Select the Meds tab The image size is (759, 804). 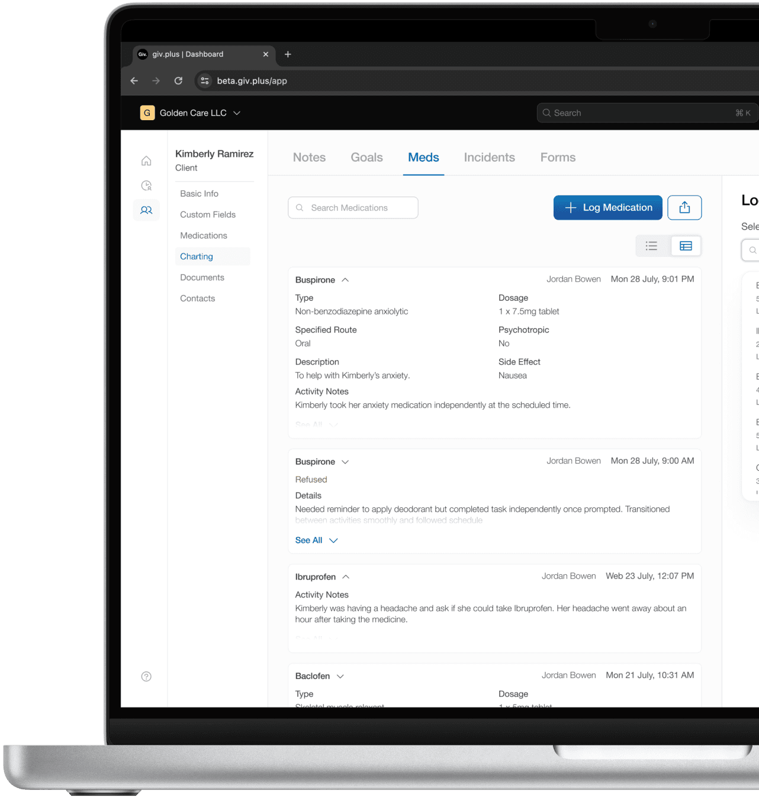click(423, 157)
